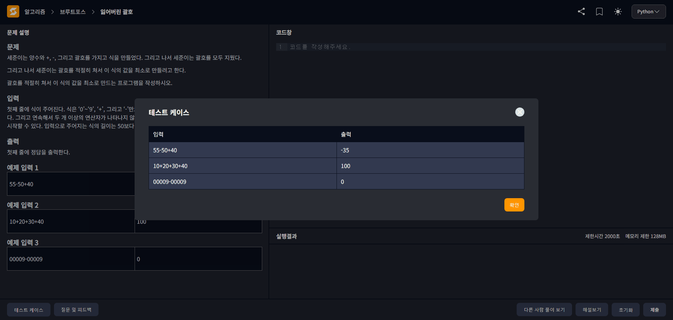This screenshot has height=320, width=673.
Task: Open the 테스트 케이스 bottom button
Action: [x=29, y=310]
